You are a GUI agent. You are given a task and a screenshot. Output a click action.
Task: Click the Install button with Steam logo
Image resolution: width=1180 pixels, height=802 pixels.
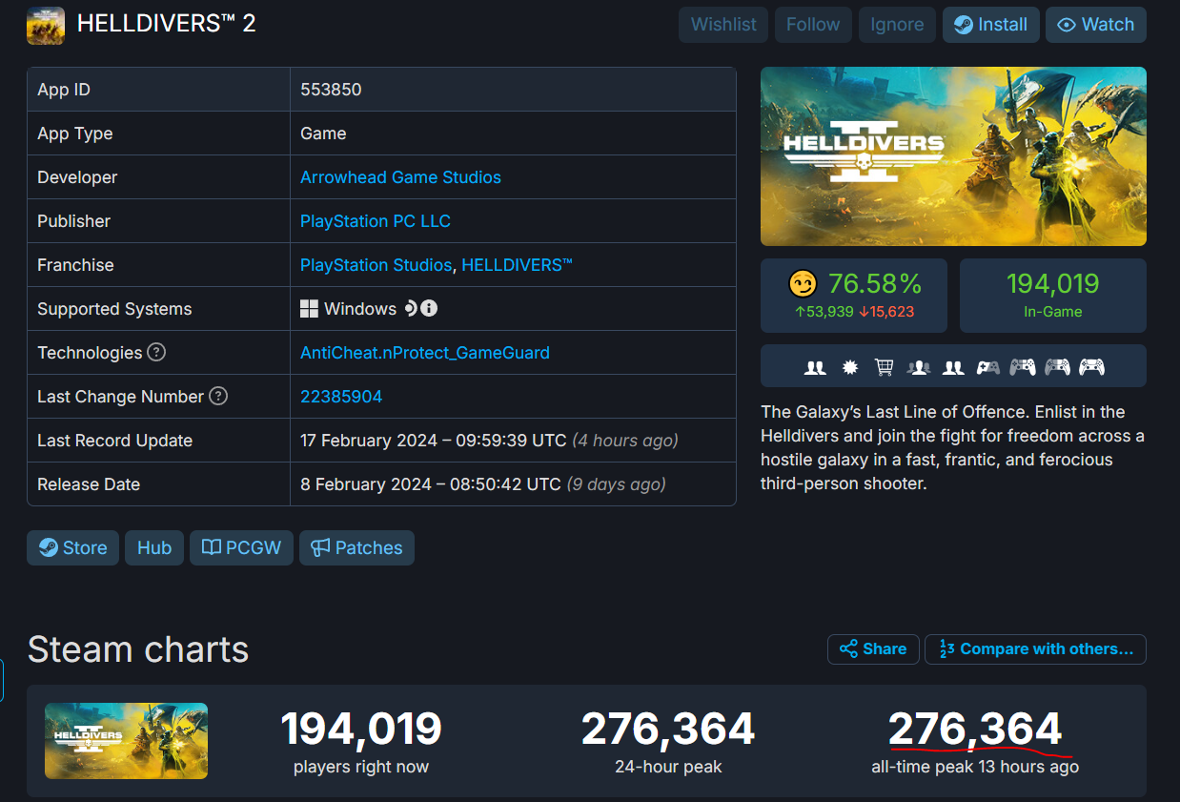[990, 25]
